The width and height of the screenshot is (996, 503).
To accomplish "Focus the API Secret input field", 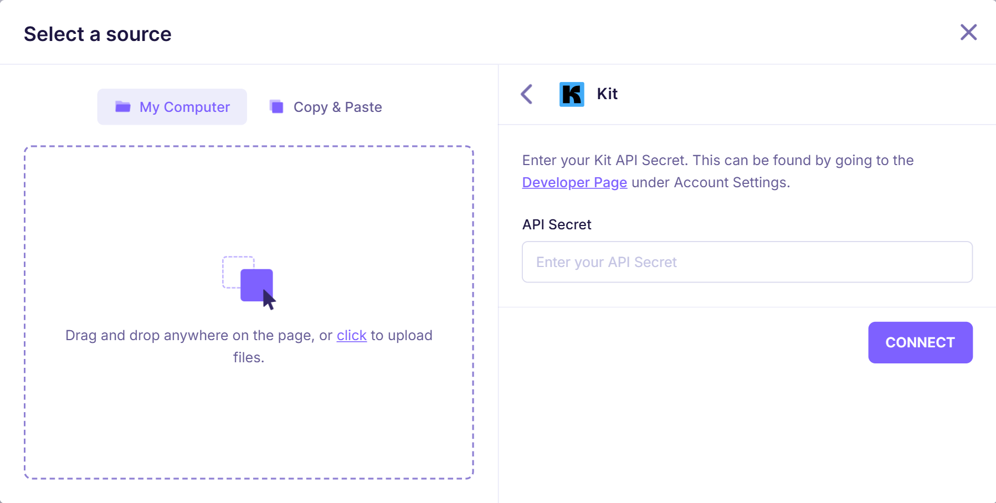I will [747, 262].
